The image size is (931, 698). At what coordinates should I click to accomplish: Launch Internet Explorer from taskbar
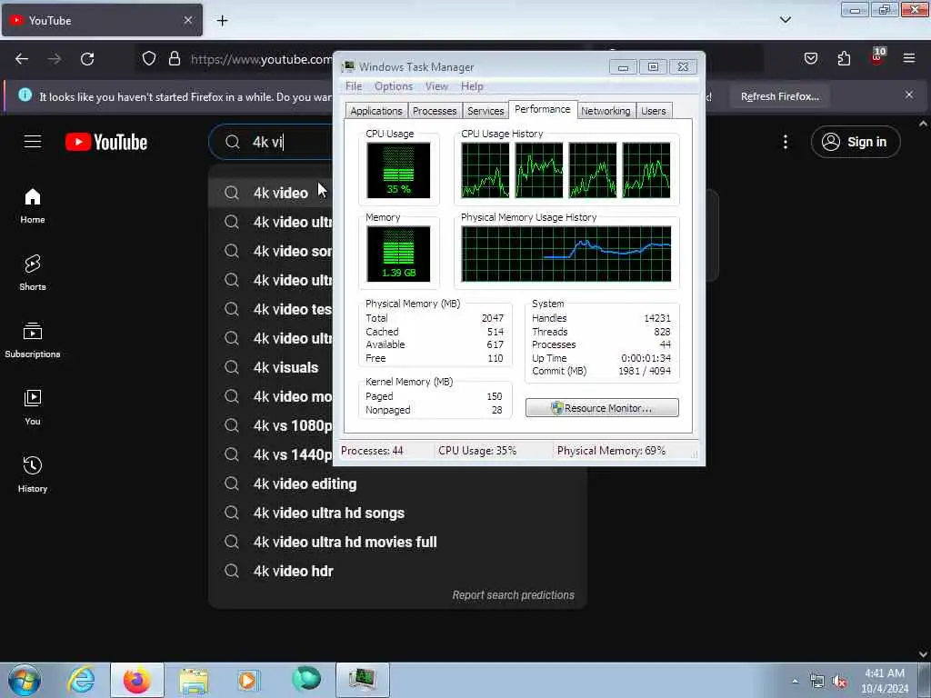click(x=80, y=680)
